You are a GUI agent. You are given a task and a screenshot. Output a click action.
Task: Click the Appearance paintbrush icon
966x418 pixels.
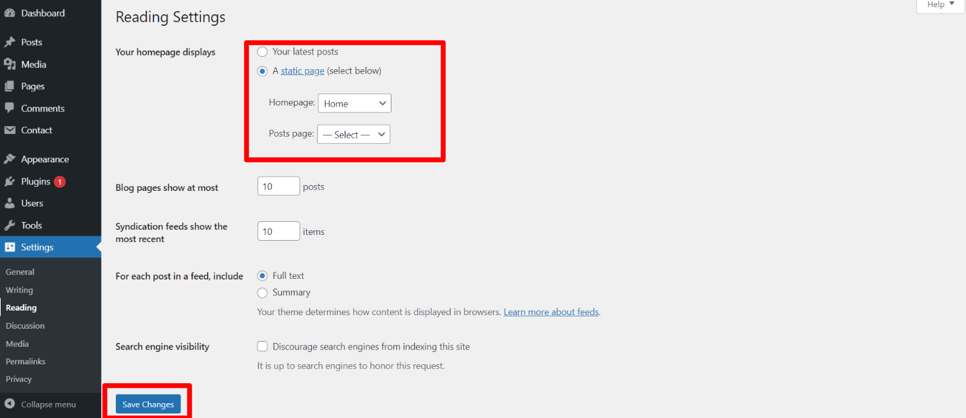click(10, 159)
